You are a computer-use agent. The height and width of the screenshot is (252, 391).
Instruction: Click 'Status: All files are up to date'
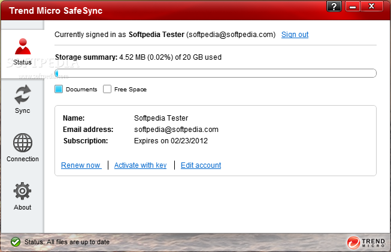pos(67,242)
